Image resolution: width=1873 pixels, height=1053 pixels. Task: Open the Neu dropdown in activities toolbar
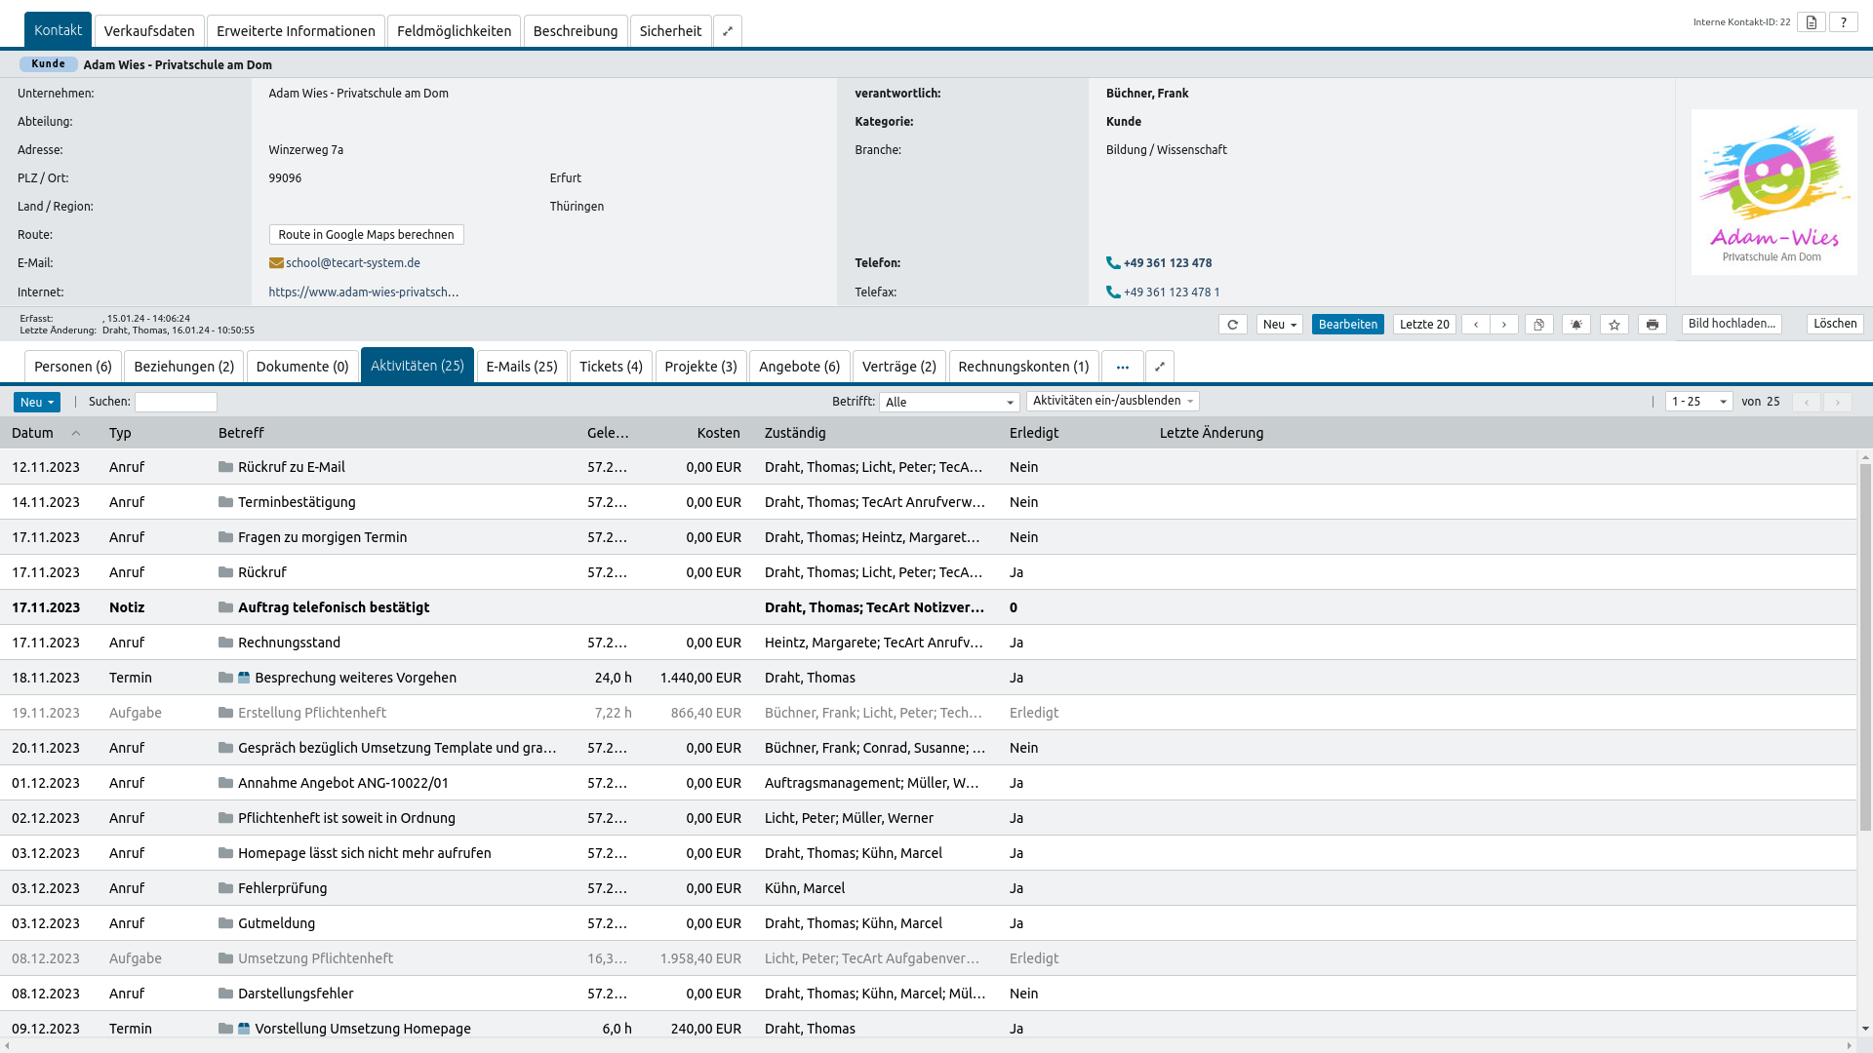(37, 403)
